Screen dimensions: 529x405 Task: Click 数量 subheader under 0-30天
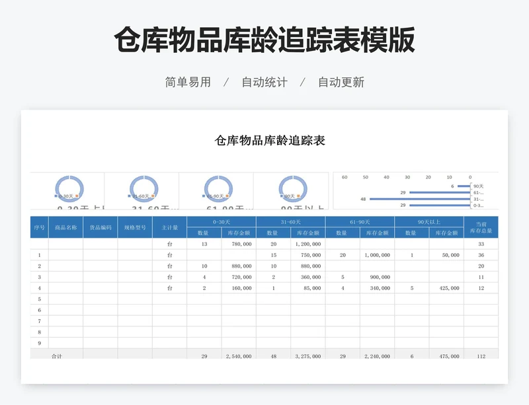(204, 233)
